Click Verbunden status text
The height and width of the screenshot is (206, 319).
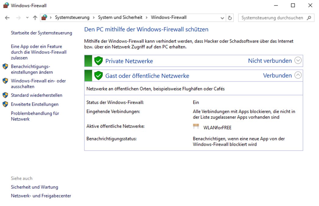coord(277,76)
